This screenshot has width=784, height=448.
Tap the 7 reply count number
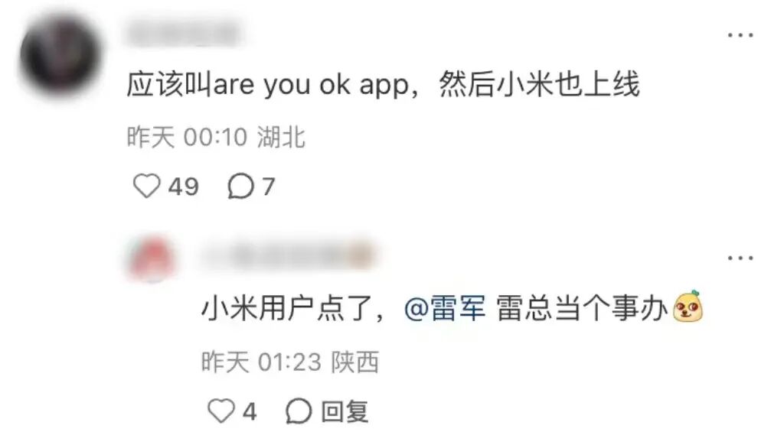(x=269, y=187)
